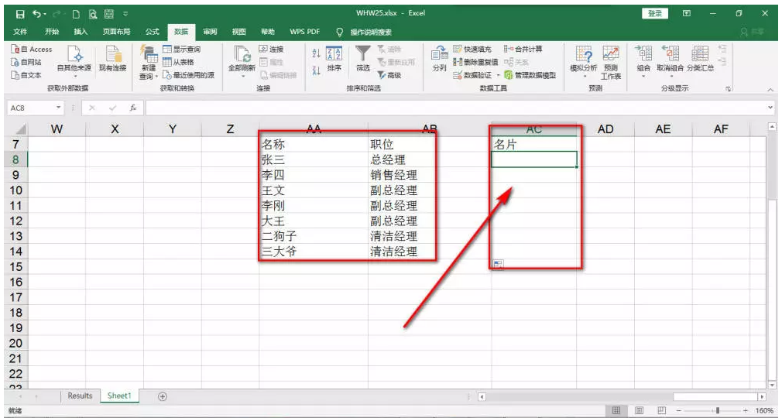
Task: Click the New document icon in quick access
Action: (x=76, y=13)
